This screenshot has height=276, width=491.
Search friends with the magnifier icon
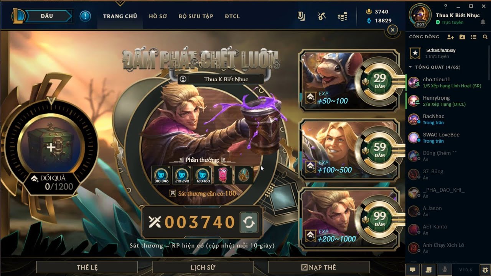click(485, 37)
